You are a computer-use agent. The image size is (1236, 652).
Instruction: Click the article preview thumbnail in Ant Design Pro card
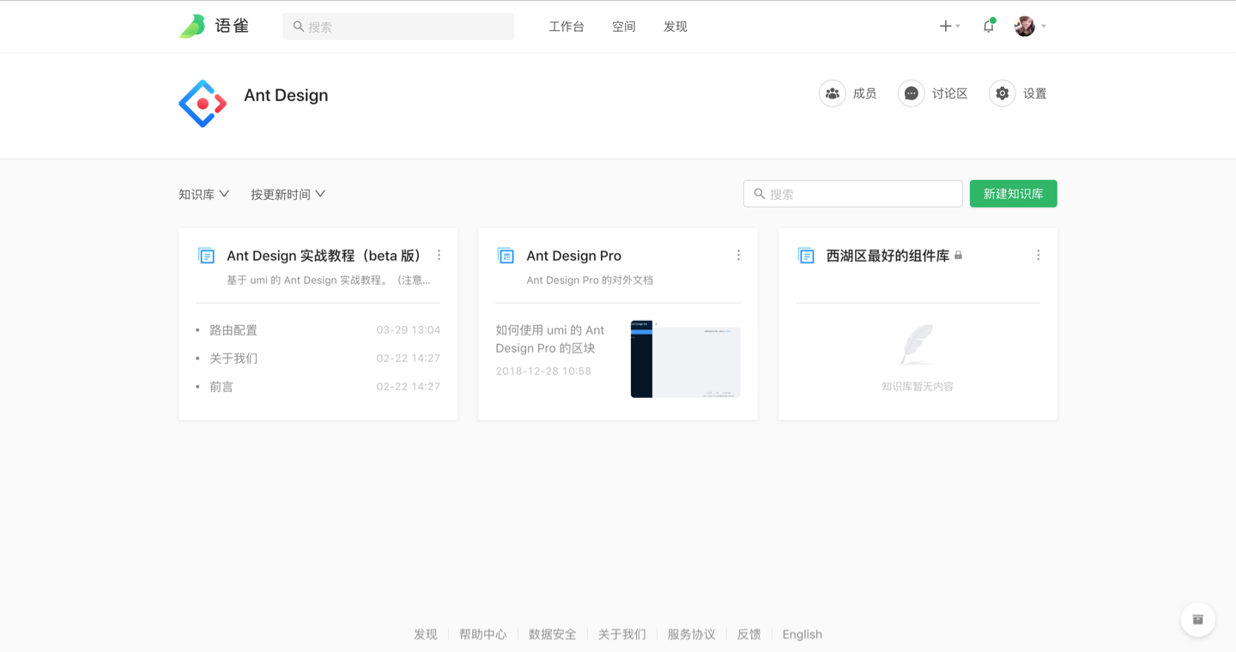point(685,359)
